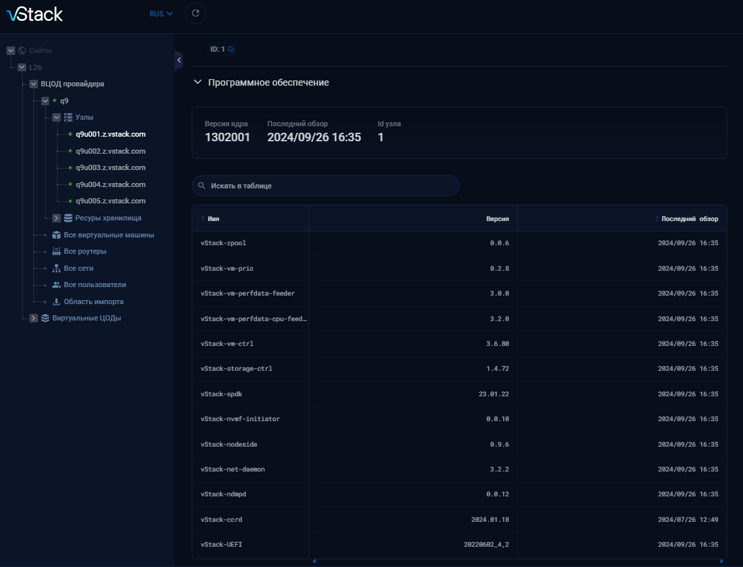Click the magnifier icon in the table search

[202, 186]
